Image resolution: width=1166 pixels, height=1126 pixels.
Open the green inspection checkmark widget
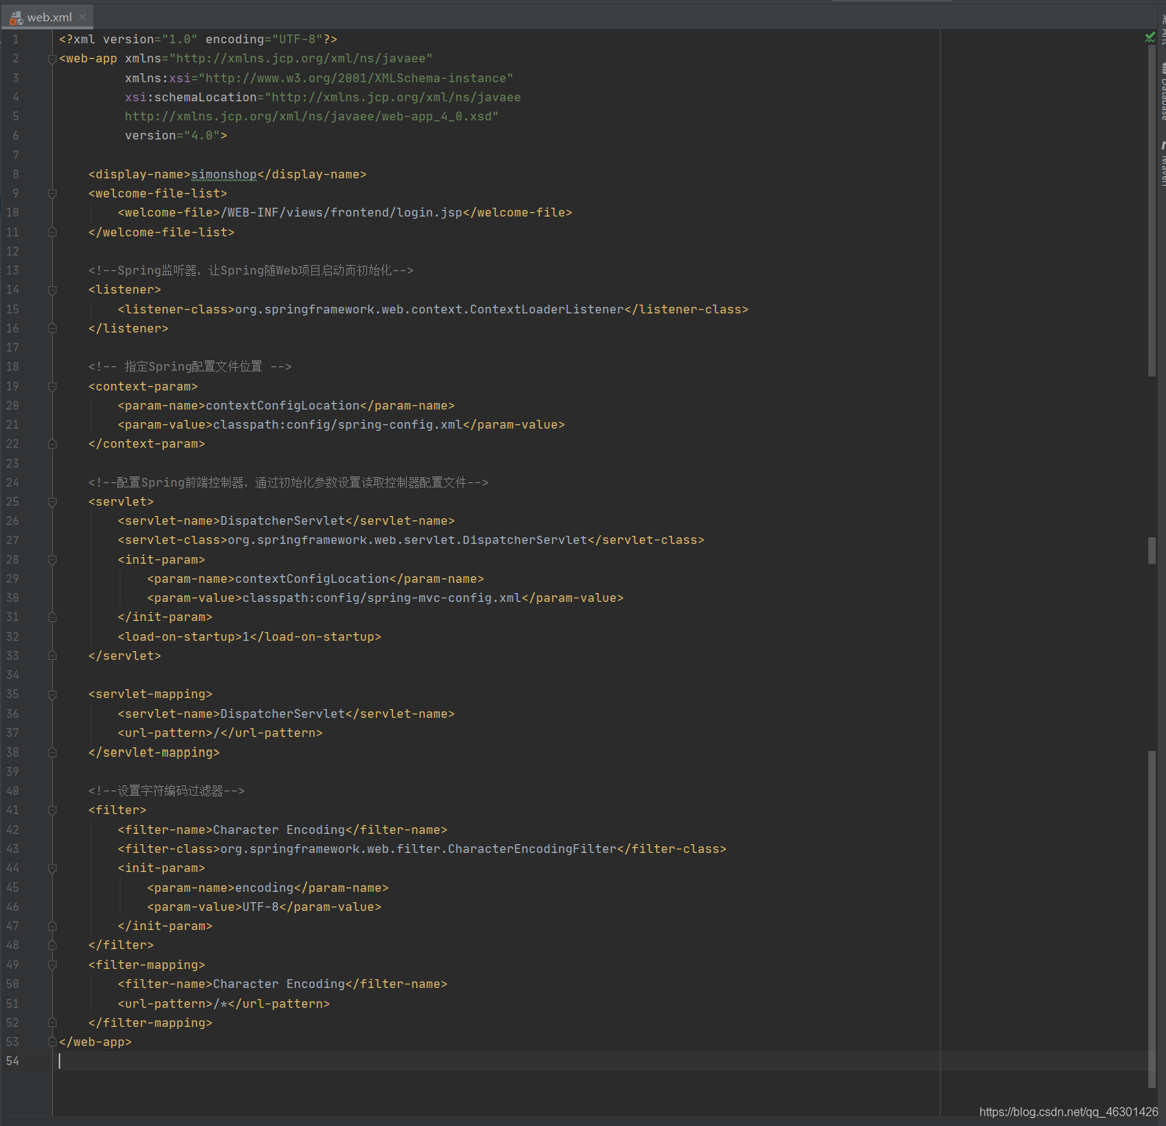coord(1150,37)
